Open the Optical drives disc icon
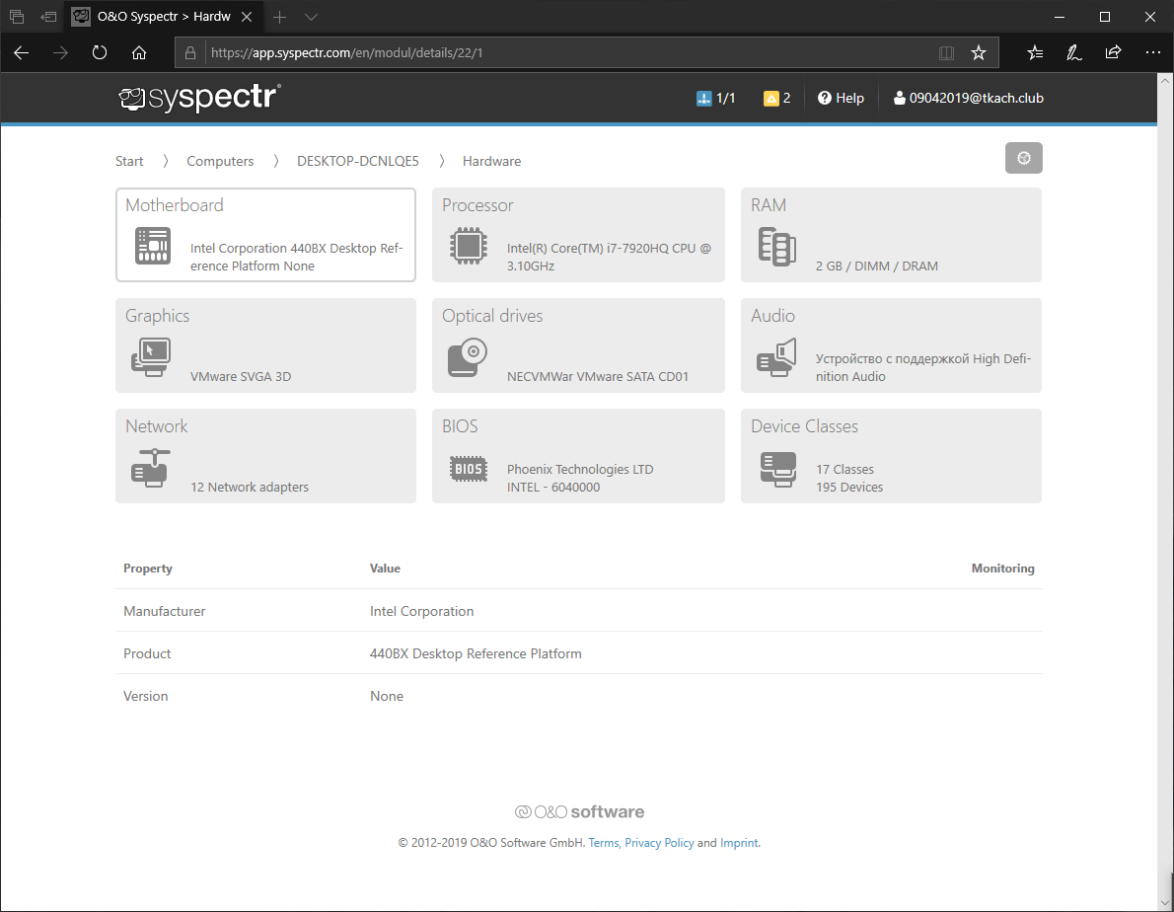1174x912 pixels. (468, 357)
